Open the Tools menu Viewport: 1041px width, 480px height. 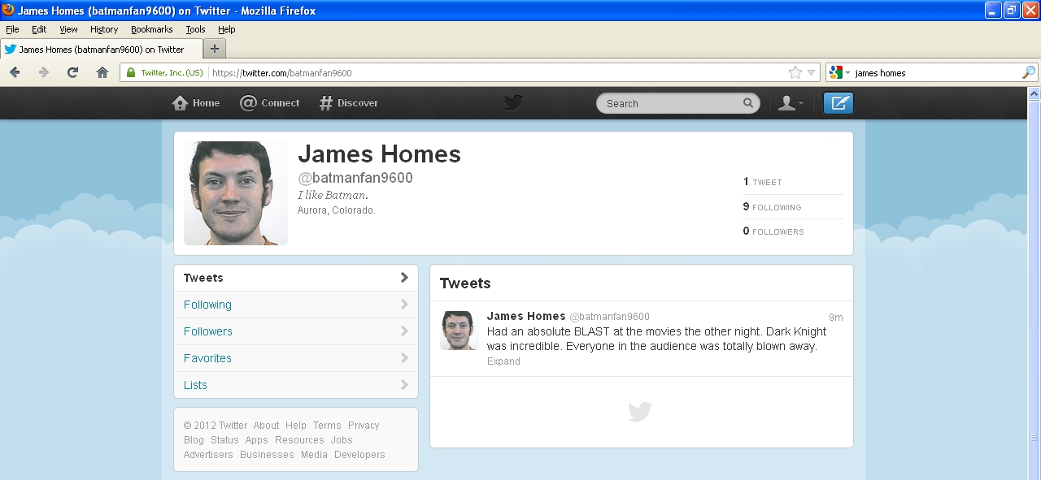(x=195, y=29)
